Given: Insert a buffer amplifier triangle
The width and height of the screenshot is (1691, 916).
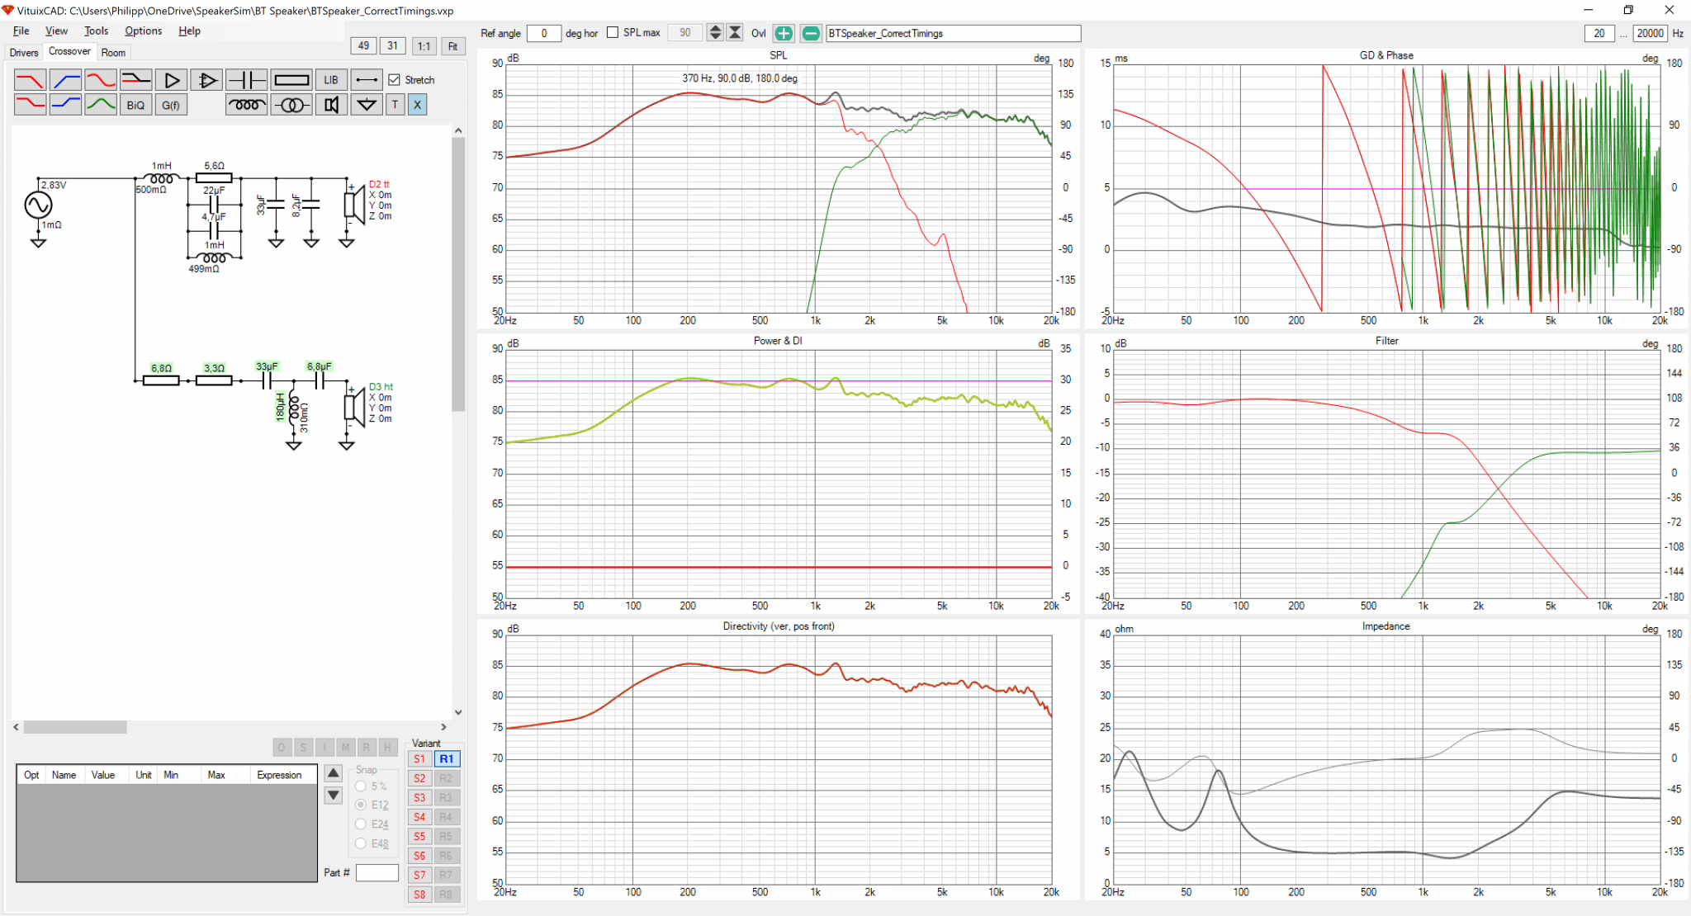Looking at the screenshot, I should click(172, 80).
